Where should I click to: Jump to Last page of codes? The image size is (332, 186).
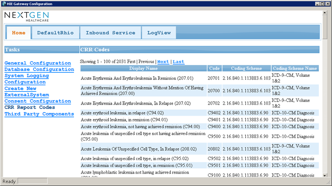click(x=178, y=62)
